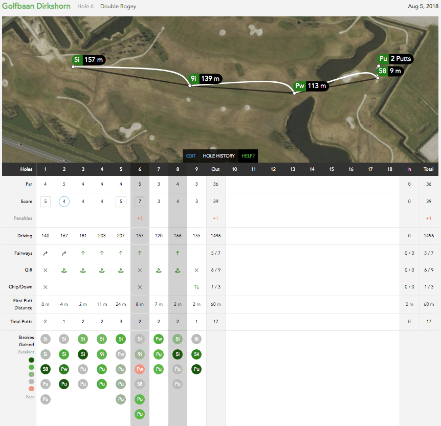441x426 pixels.
Task: Click hole 6 red Pw circle
Action: point(140,369)
